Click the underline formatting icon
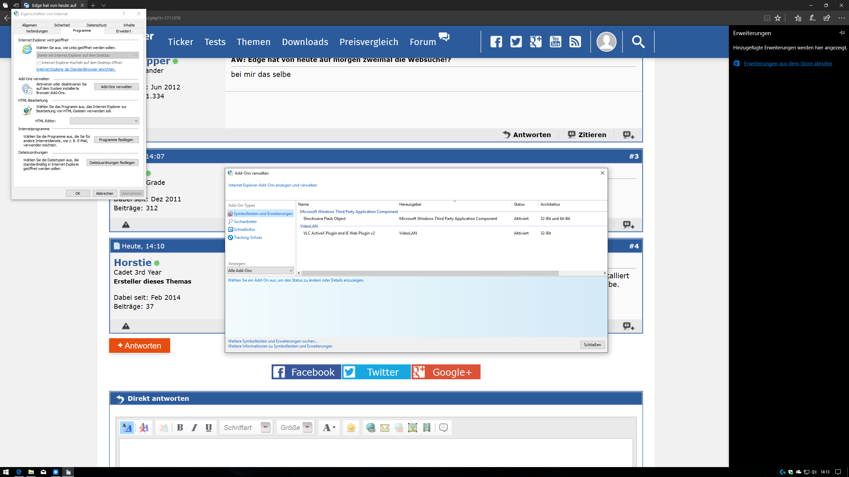849x477 pixels. point(209,428)
